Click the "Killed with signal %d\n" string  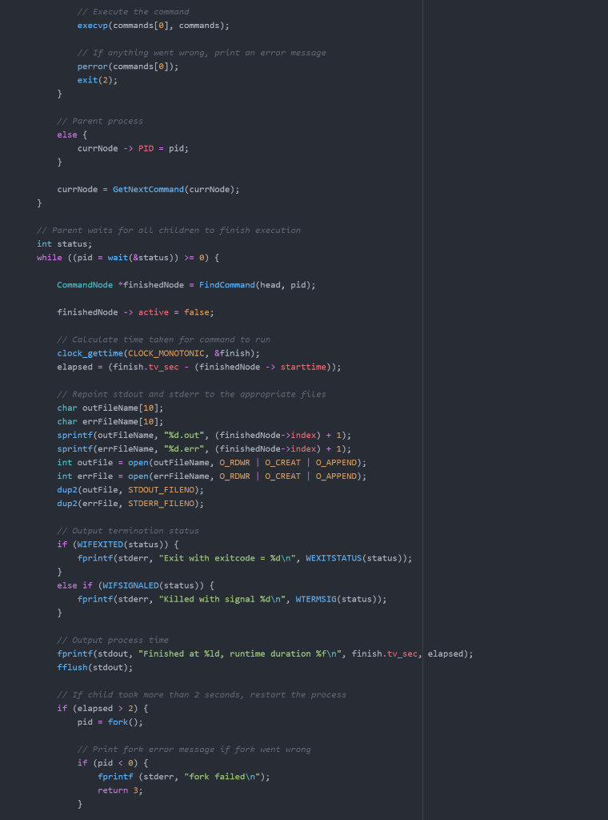222,599
